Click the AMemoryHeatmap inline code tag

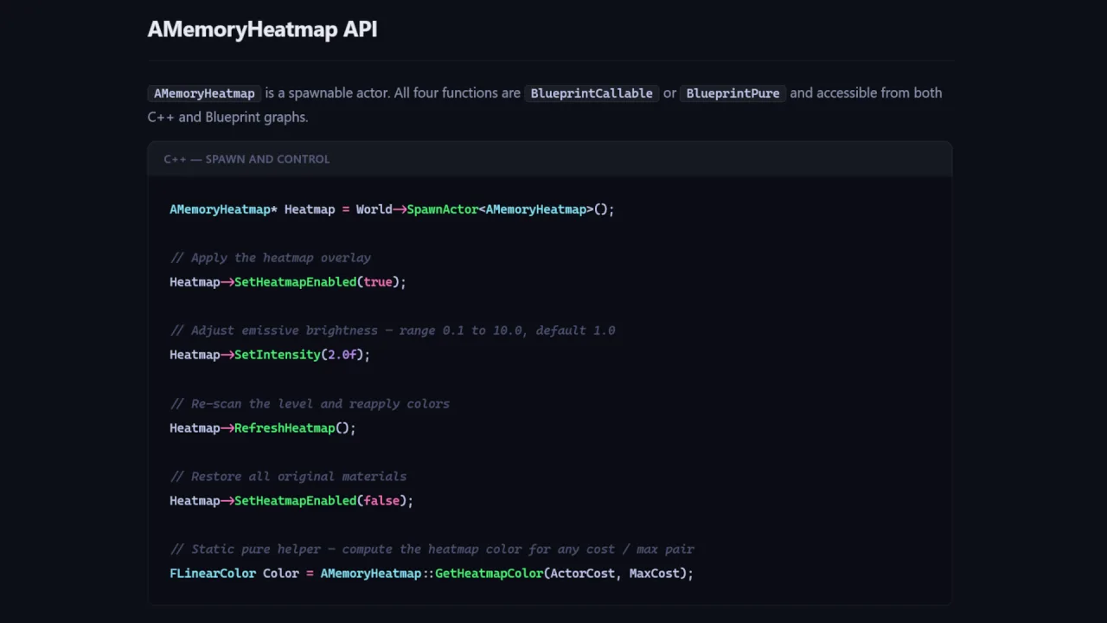tap(204, 93)
